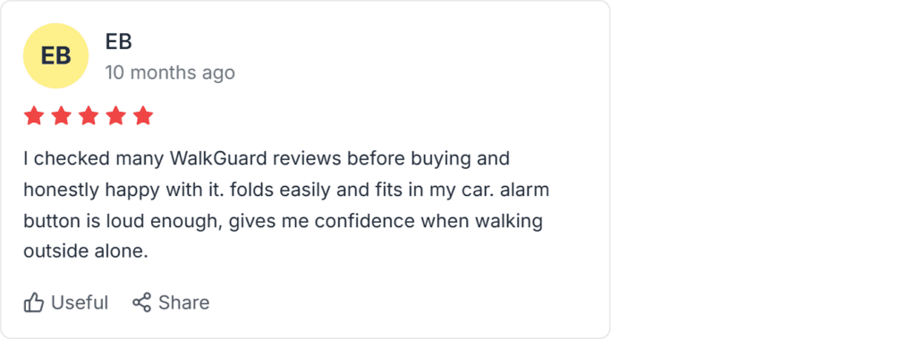The width and height of the screenshot is (916, 339).
Task: Click the thumbs-up icon
Action: pyautogui.click(x=34, y=302)
